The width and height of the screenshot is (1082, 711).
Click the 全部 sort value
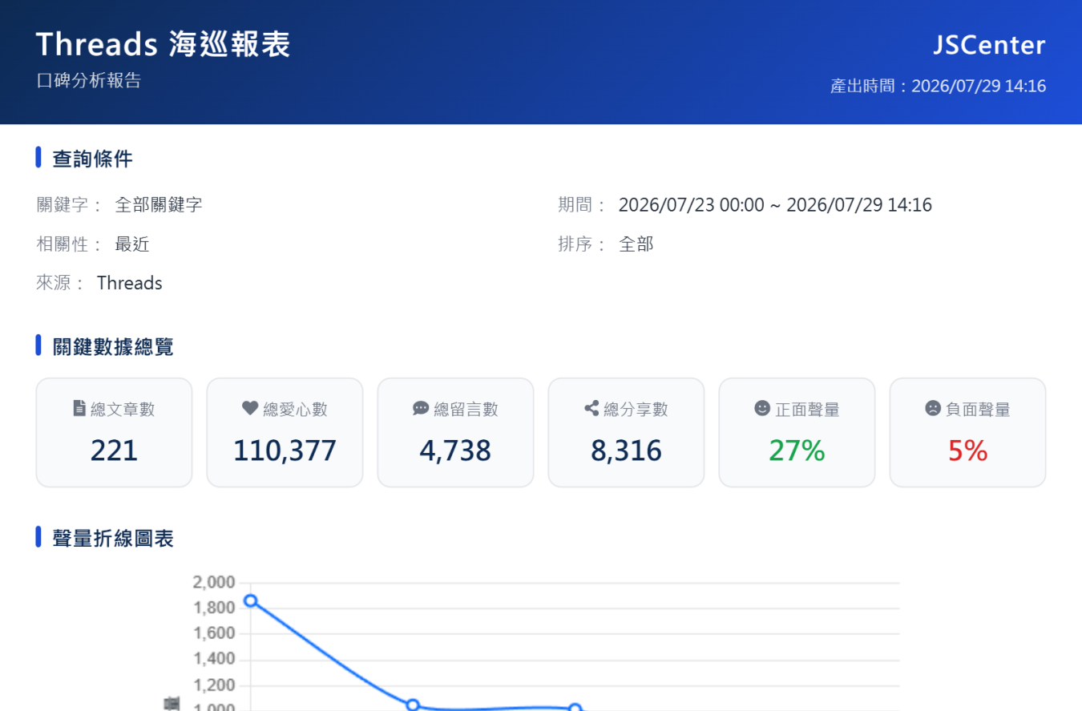(636, 244)
